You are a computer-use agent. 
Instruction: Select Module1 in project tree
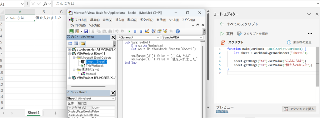[91, 74]
